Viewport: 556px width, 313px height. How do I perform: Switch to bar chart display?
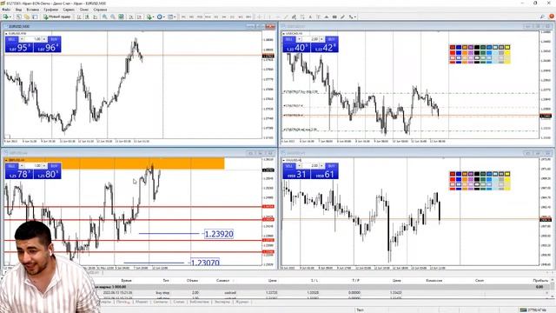tap(79, 17)
